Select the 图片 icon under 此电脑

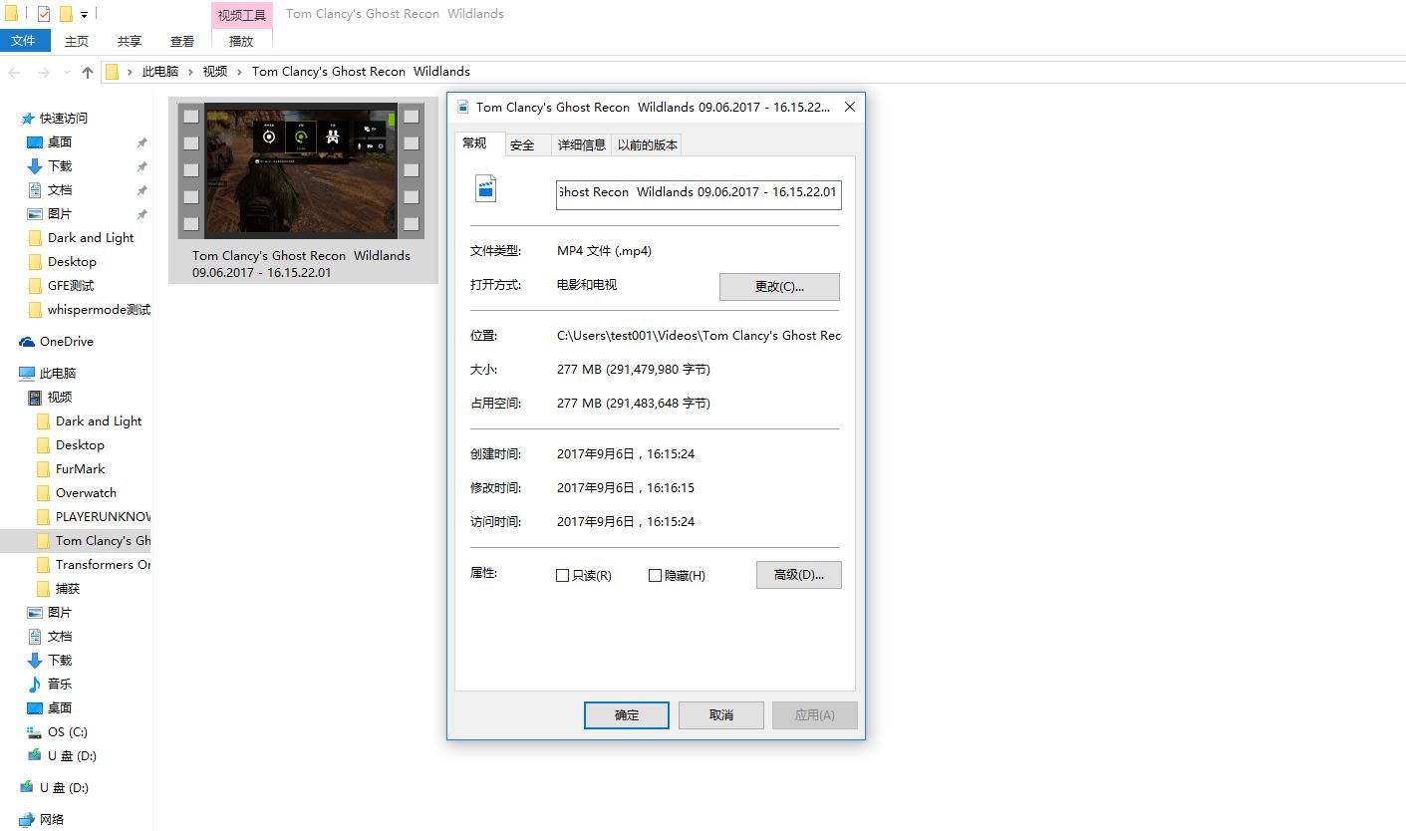point(35,613)
